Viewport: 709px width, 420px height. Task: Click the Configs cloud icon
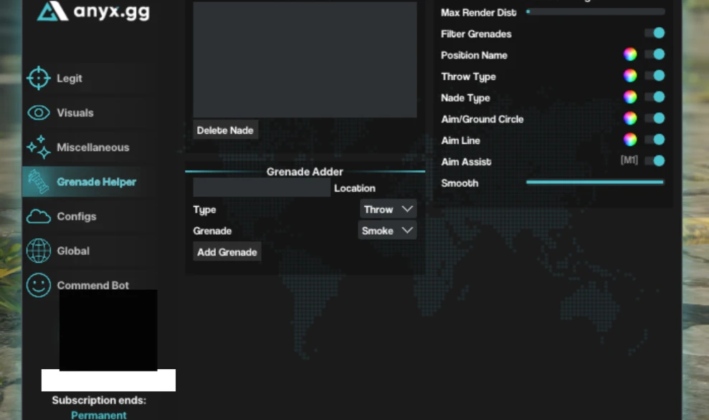(x=39, y=217)
